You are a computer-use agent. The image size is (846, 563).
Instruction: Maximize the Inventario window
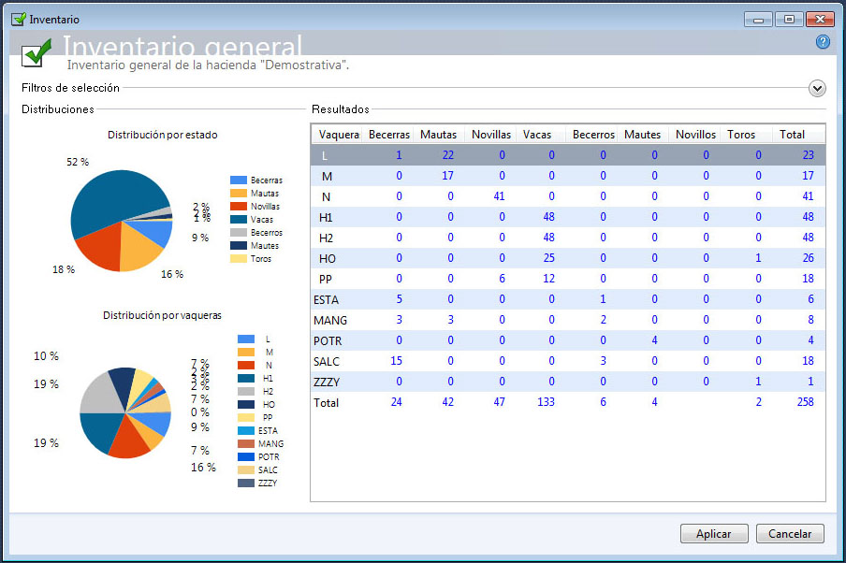coord(789,19)
